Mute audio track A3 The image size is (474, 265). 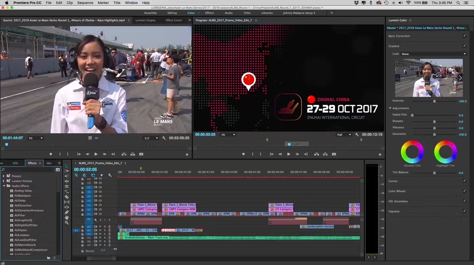click(100, 230)
